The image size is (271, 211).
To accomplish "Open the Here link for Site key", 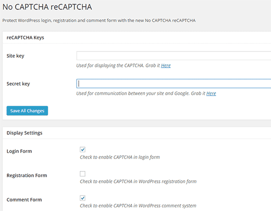I will click(x=166, y=65).
